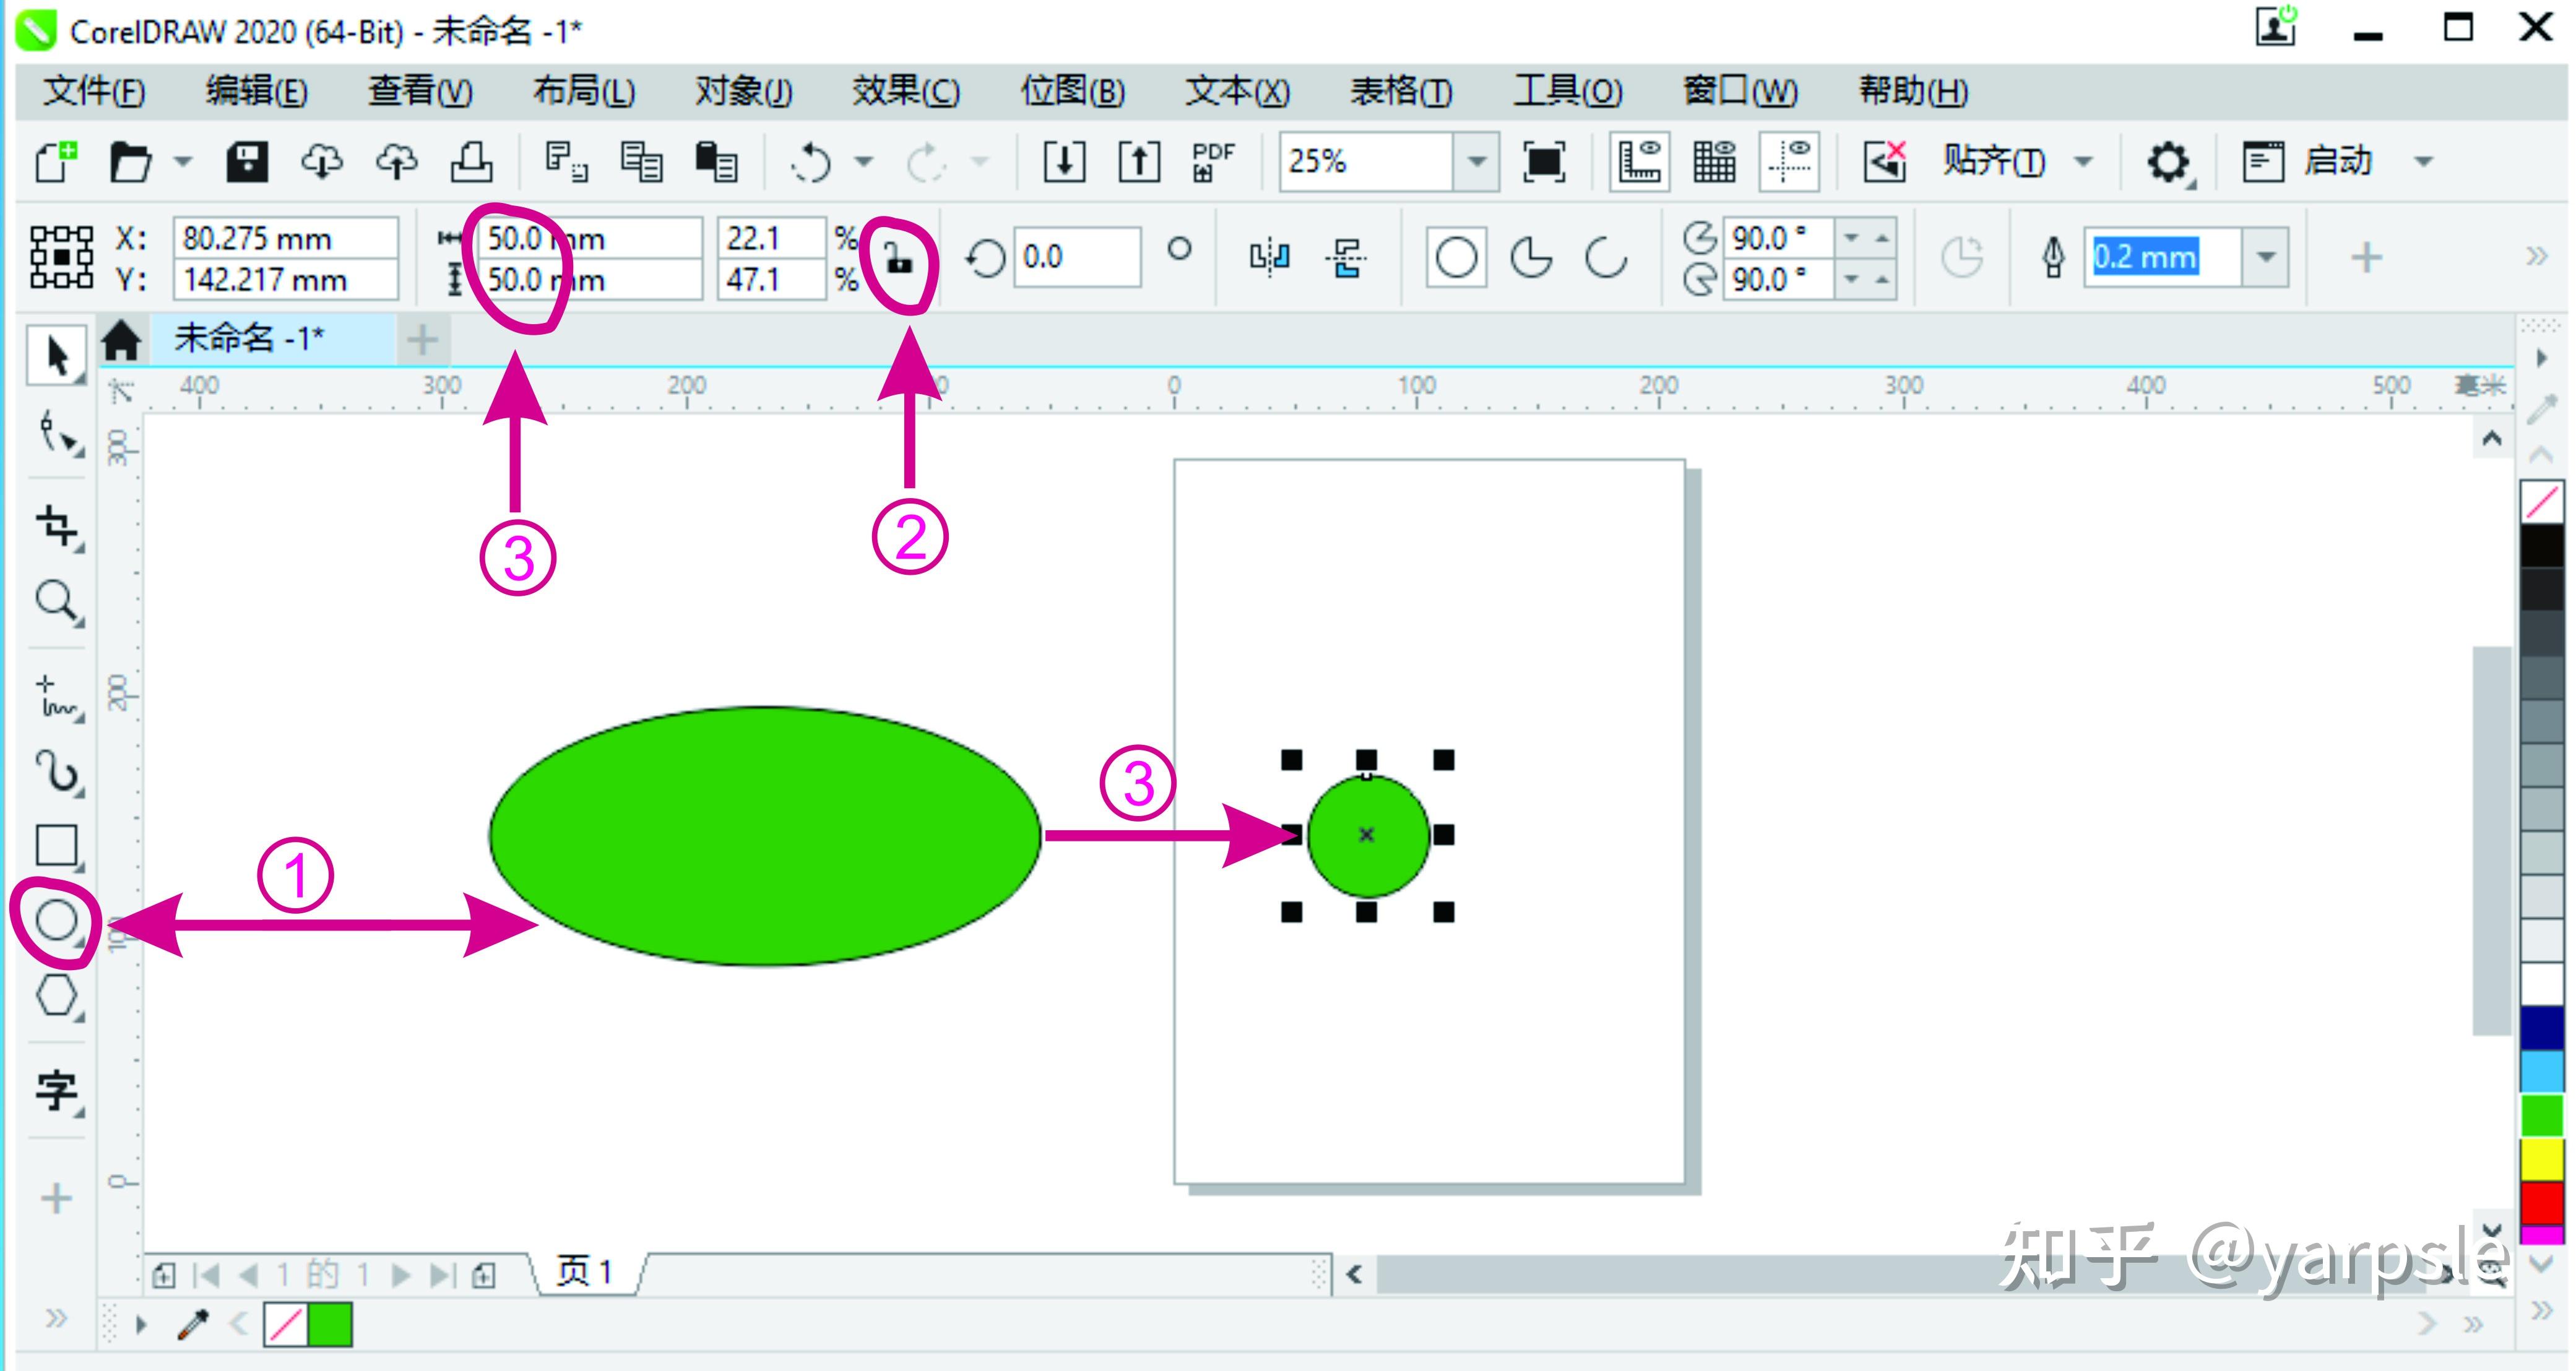Click Mirror horizontally icon
The height and width of the screenshot is (1371, 2576).
pyautogui.click(x=1270, y=258)
